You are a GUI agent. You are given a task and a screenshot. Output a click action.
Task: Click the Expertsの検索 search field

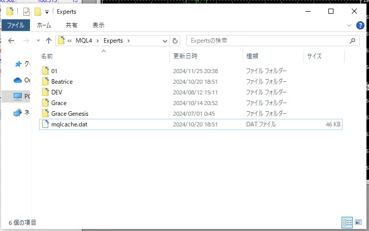click(264, 41)
